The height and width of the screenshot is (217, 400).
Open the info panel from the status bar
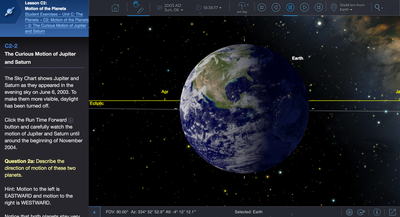(376, 212)
